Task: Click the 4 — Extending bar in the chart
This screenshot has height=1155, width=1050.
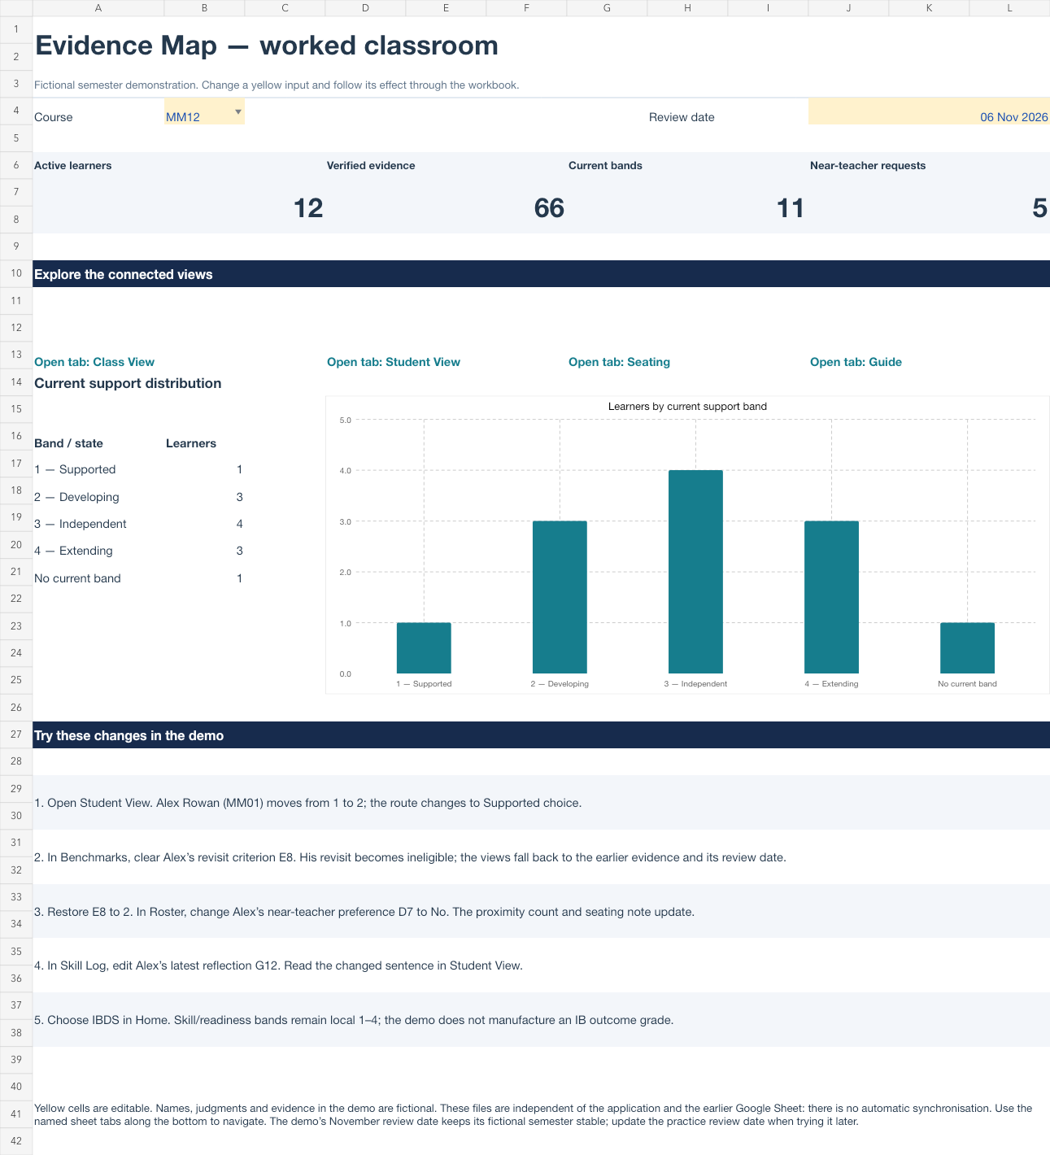Action: (x=831, y=597)
